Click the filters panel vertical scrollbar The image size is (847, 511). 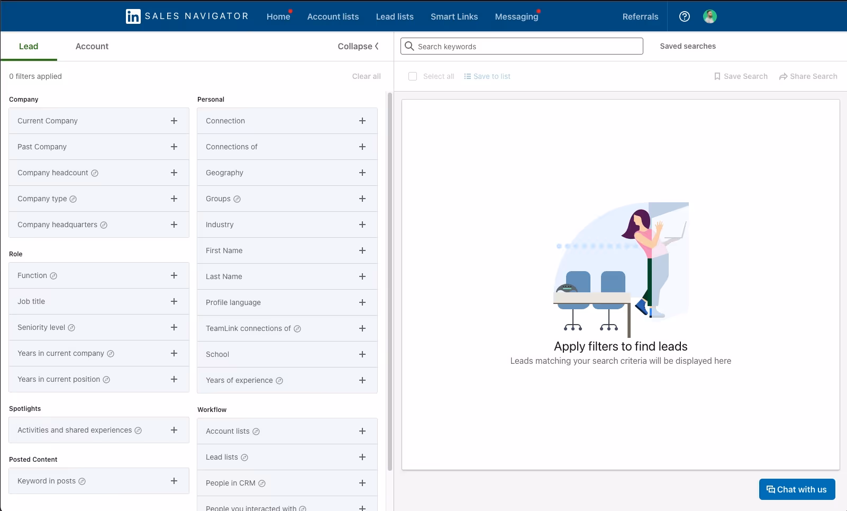tap(390, 281)
